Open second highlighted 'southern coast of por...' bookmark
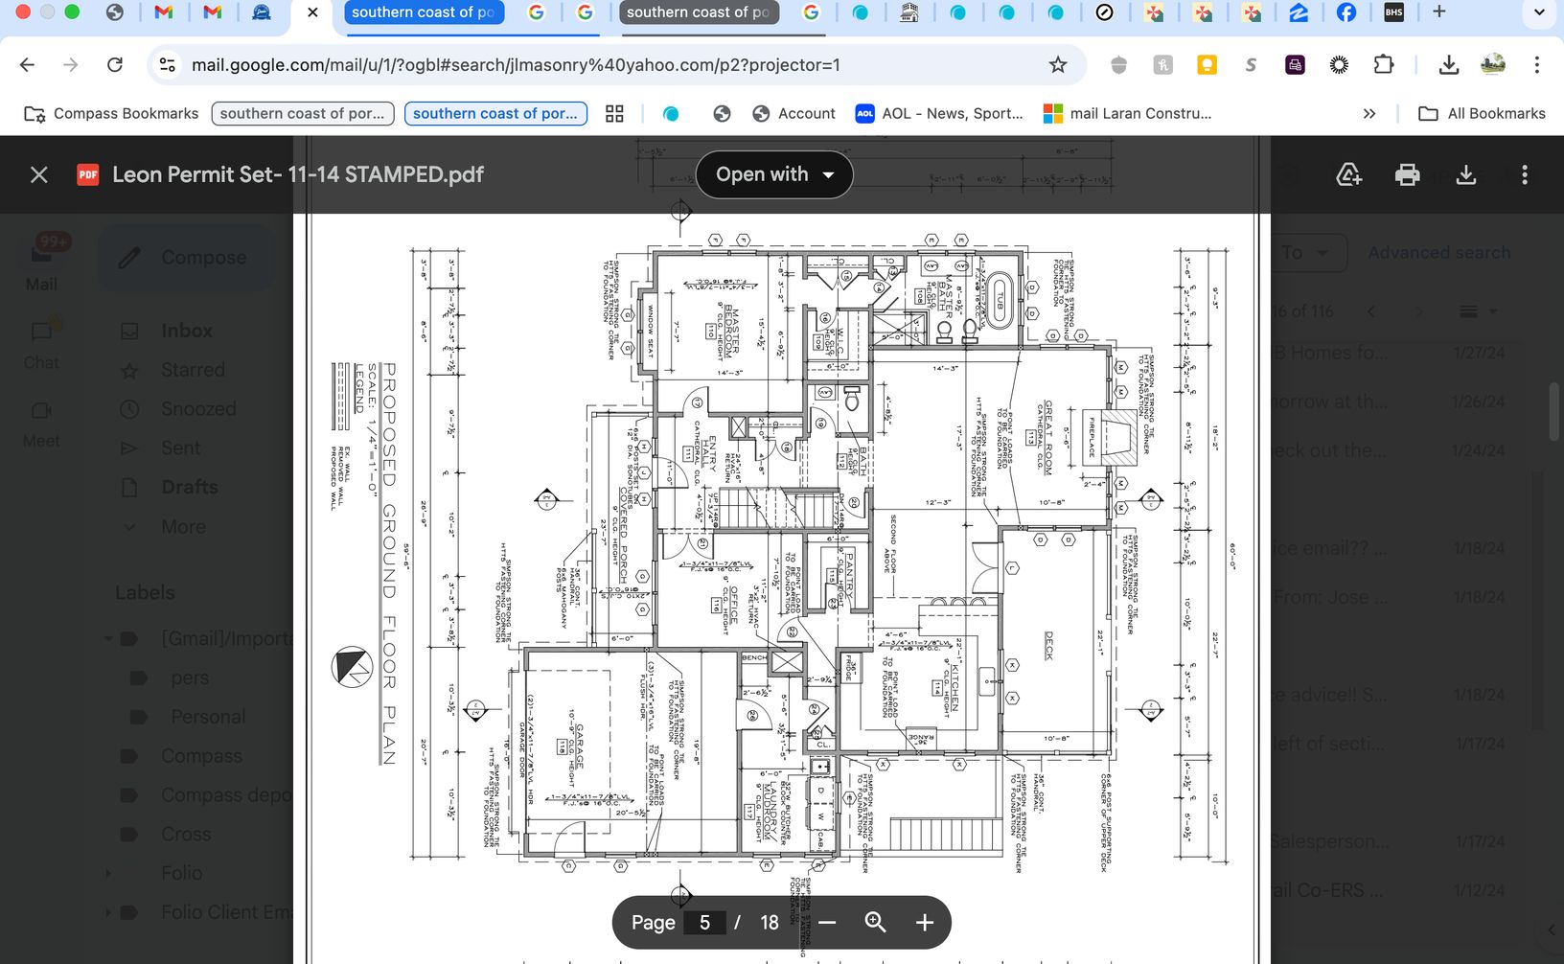Image resolution: width=1564 pixels, height=964 pixels. [x=495, y=113]
